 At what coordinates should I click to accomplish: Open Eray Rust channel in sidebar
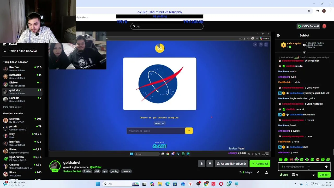click(x=22, y=136)
